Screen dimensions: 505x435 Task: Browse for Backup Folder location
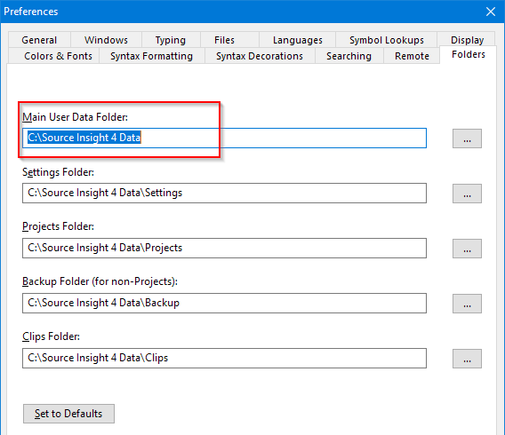click(x=467, y=304)
